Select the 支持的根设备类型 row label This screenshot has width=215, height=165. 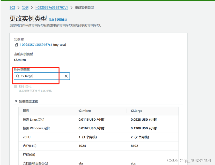[x=35, y=163]
